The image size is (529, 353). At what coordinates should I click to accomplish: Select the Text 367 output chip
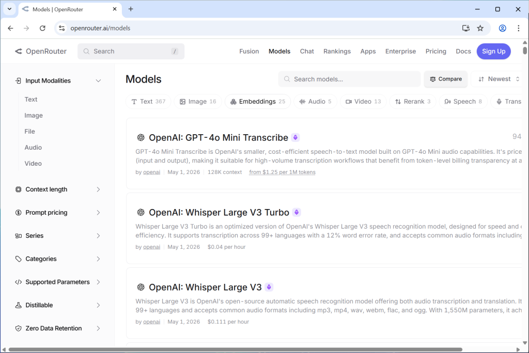[x=148, y=102]
